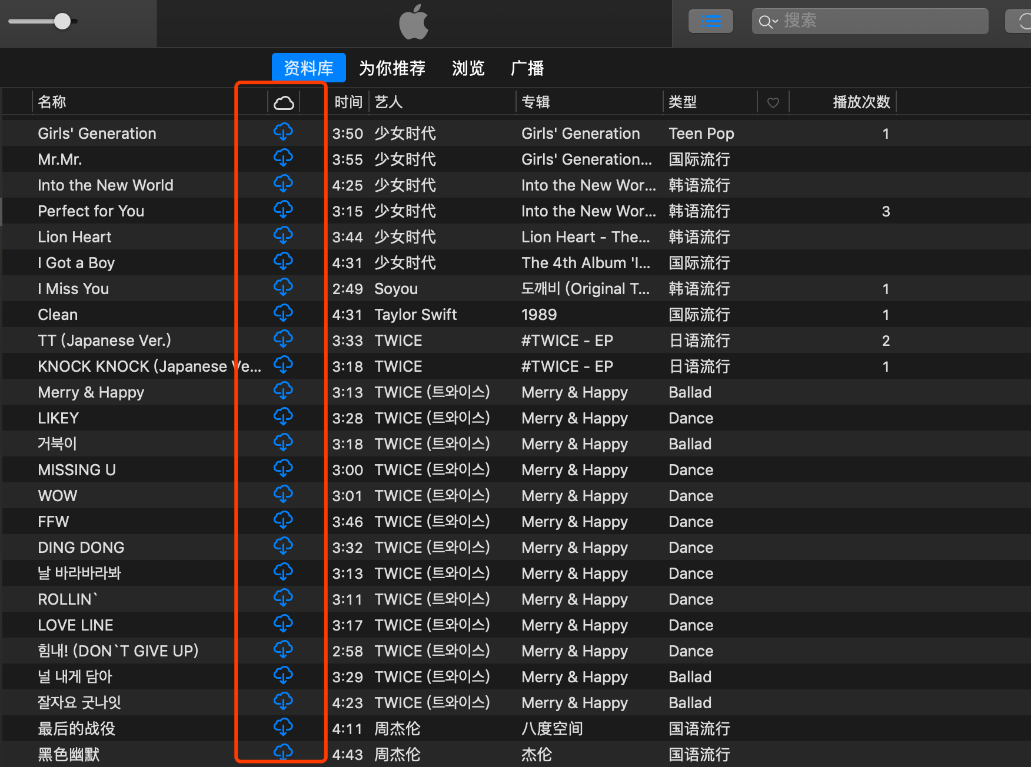
Task: Click the time 4:23 cell
Action: point(347,703)
